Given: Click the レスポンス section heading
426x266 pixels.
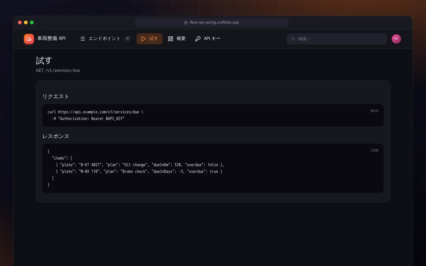Looking at the screenshot, I should click(56, 136).
